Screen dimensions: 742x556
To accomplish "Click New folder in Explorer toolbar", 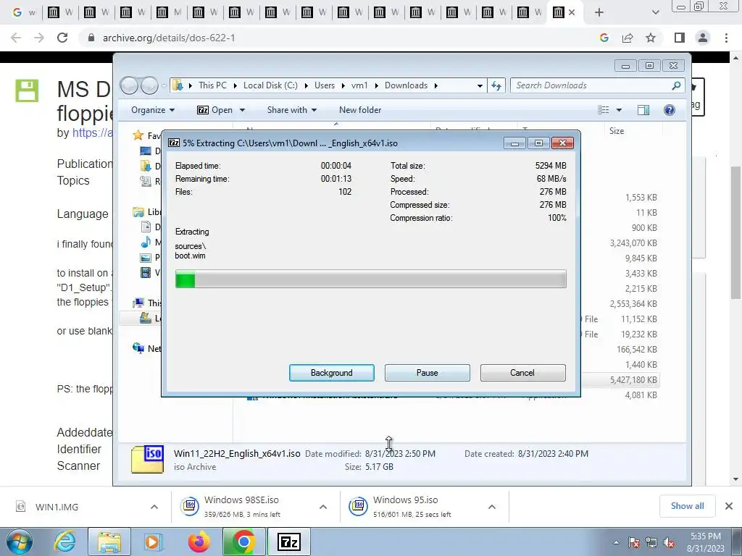I will (x=360, y=110).
